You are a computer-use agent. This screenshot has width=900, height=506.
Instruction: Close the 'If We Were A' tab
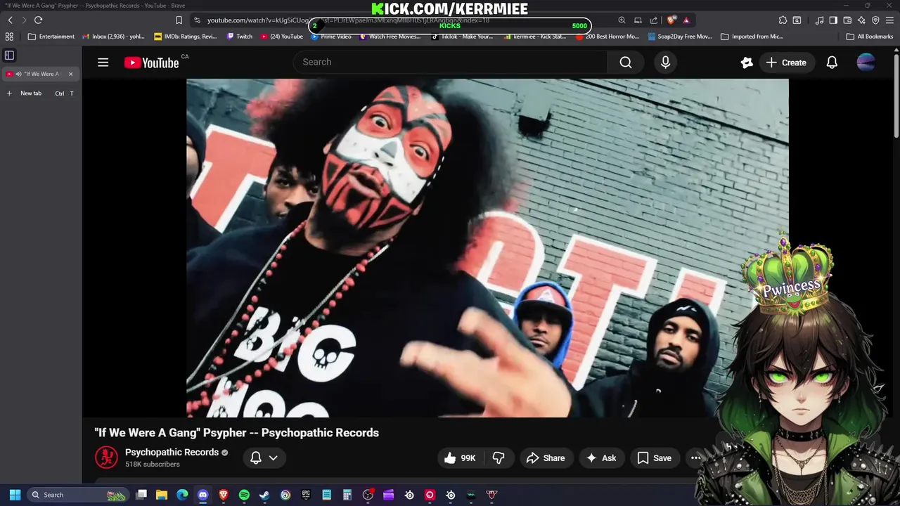pyautogui.click(x=70, y=74)
